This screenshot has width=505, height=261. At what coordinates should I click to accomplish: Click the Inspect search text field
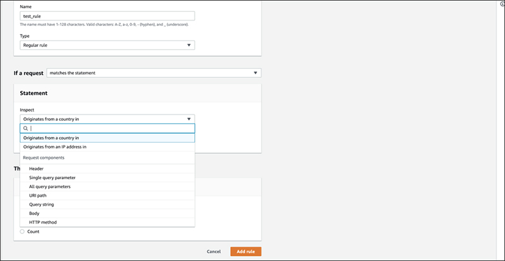107,128
